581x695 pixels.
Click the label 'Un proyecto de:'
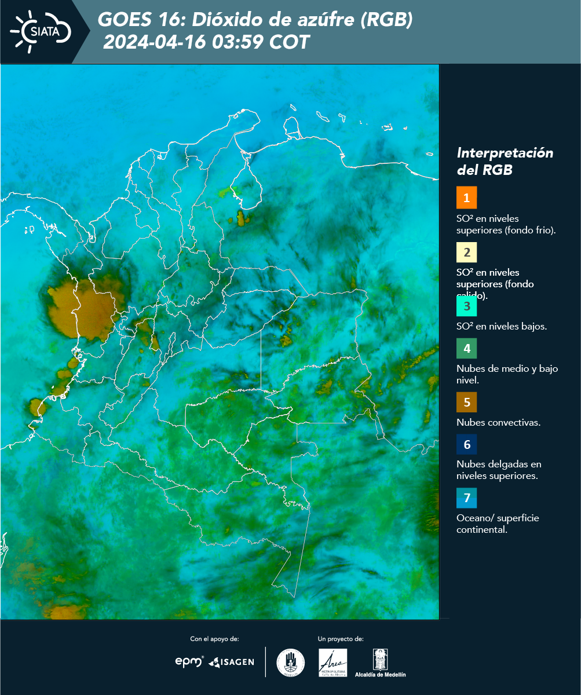[341, 639]
